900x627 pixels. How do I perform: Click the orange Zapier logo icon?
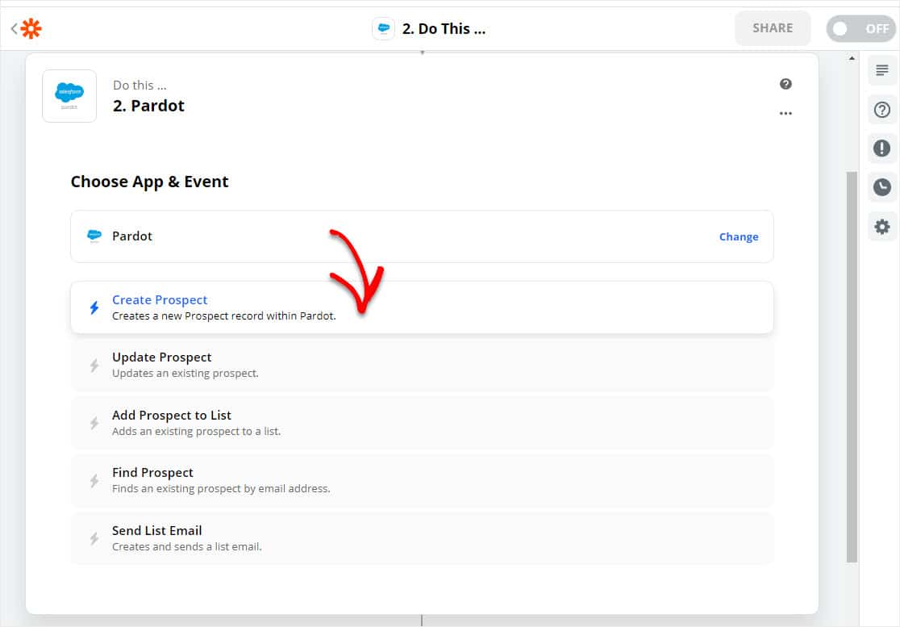tap(31, 28)
